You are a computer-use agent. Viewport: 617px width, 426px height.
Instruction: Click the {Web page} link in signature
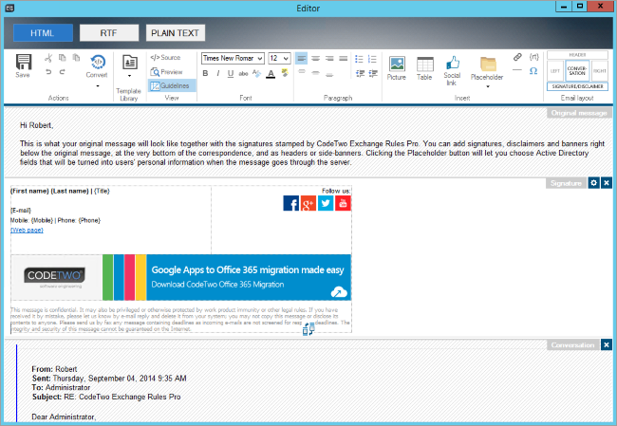point(27,231)
